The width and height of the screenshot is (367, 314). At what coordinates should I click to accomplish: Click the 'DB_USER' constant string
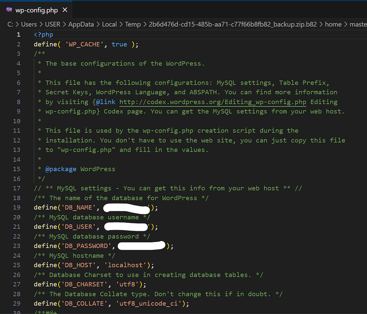tap(78, 227)
